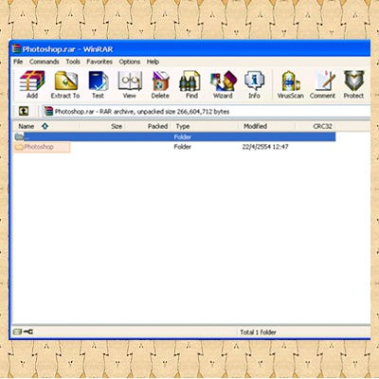The width and height of the screenshot is (379, 379).
Task: Click the Add toolbar icon
Action: (32, 84)
